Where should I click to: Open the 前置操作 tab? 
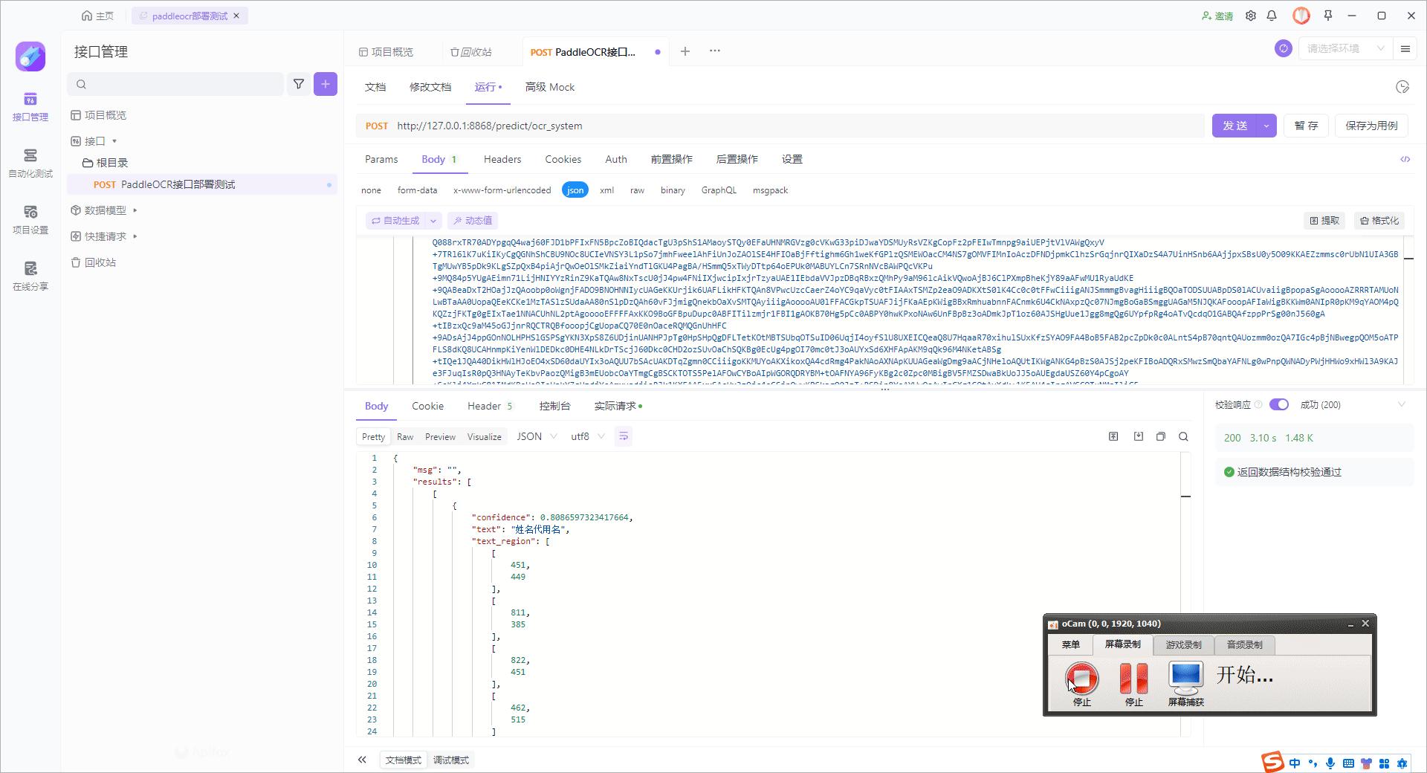coord(671,159)
